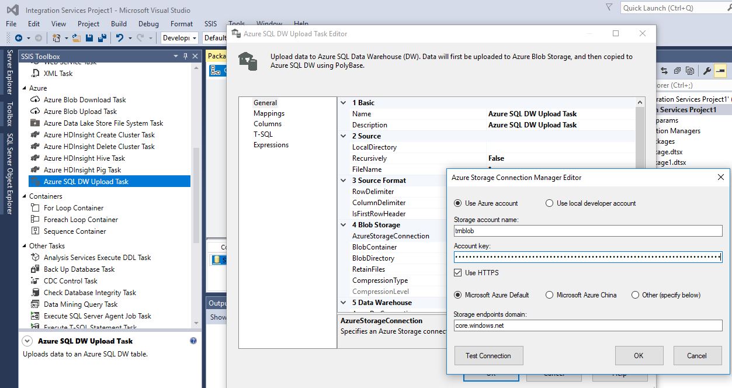
Task: Select Microsoft Azure Default radio button
Action: [458, 295]
